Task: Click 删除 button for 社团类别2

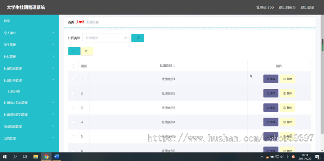Action: 287,93
